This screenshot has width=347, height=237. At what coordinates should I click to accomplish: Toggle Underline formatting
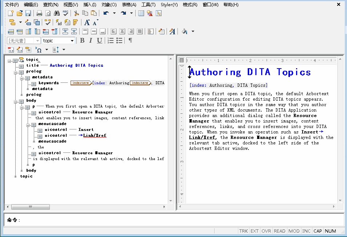(x=100, y=40)
